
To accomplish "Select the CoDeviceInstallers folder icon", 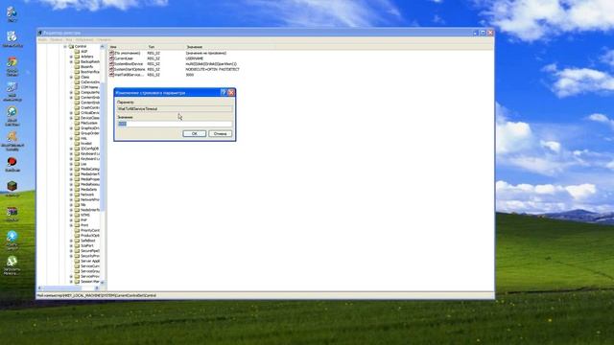I will 77,82.
